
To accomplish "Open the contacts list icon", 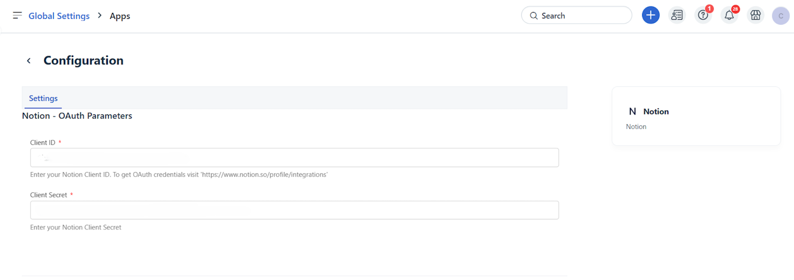I will (x=677, y=15).
